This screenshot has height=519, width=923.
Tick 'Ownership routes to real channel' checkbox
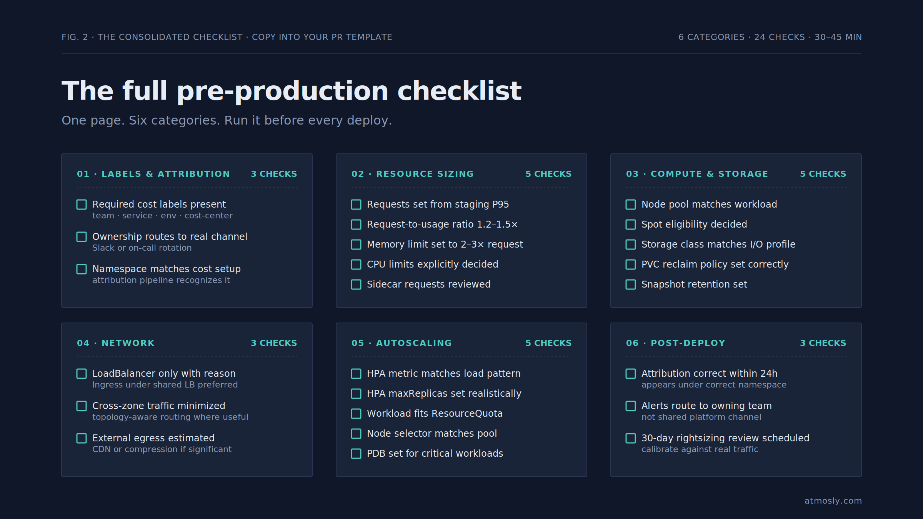pyautogui.click(x=82, y=237)
